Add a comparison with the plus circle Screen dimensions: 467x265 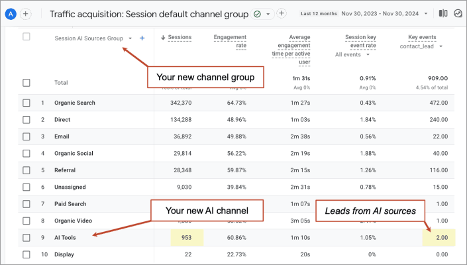pos(25,13)
